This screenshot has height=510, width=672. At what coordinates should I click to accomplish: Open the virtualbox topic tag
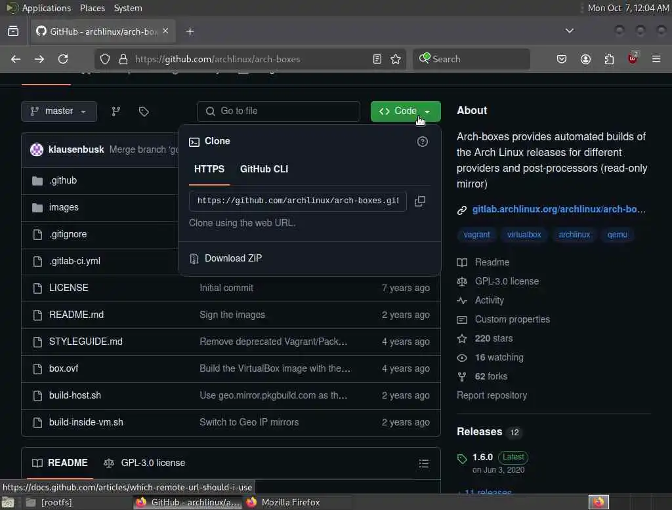(x=524, y=235)
